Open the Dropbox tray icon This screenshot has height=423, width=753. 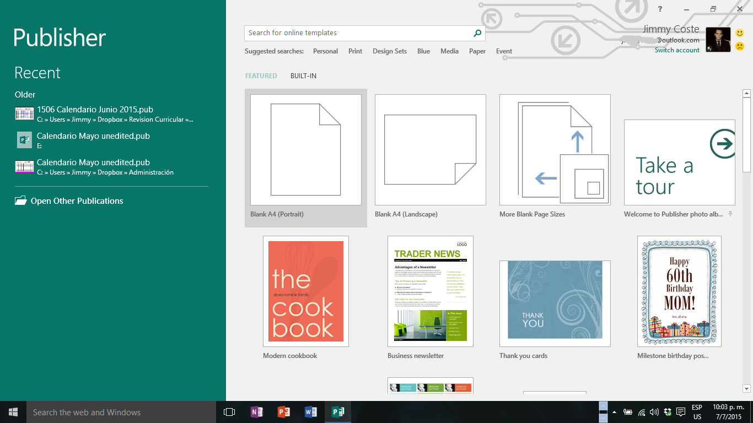(668, 412)
